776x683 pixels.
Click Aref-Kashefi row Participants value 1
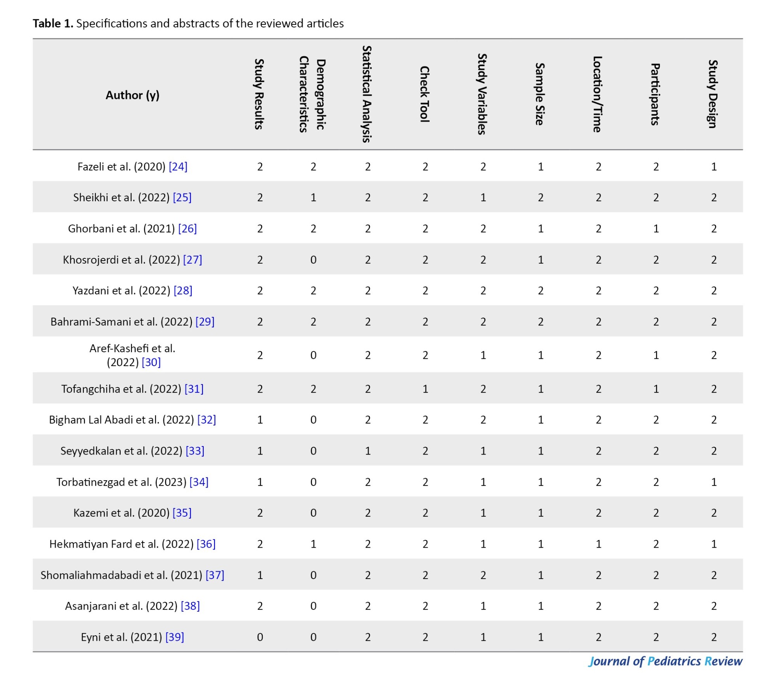pos(656,355)
